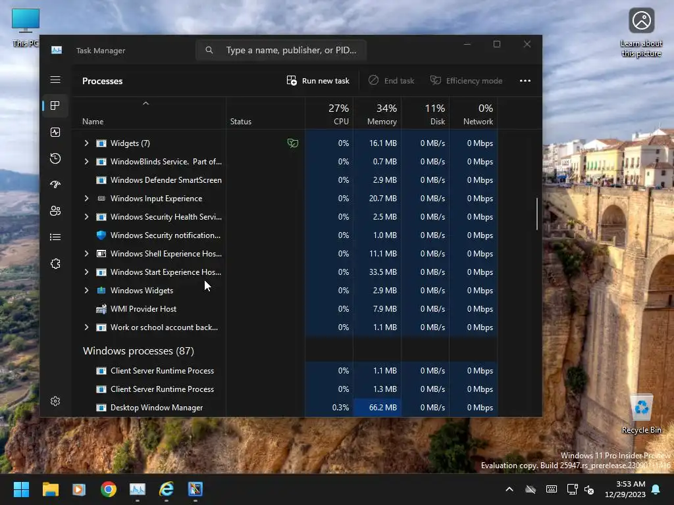The width and height of the screenshot is (674, 505).
Task: Expand Windows Start Experience Host row
Action: pos(86,272)
